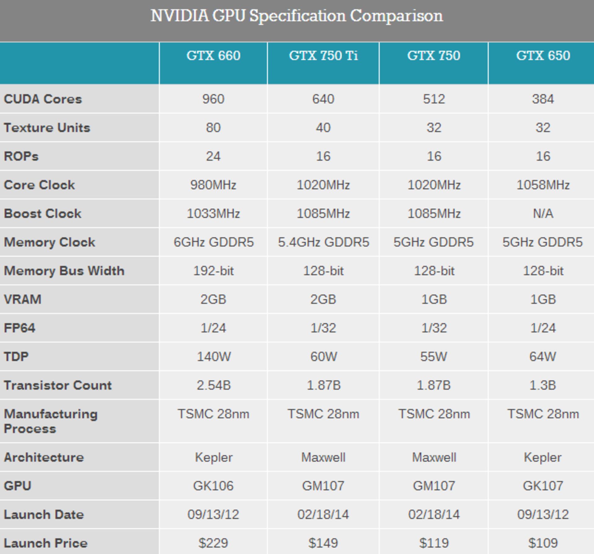Screen dimensions: 594x554
Task: Click the Boost Clock row label
Action: click(42, 214)
